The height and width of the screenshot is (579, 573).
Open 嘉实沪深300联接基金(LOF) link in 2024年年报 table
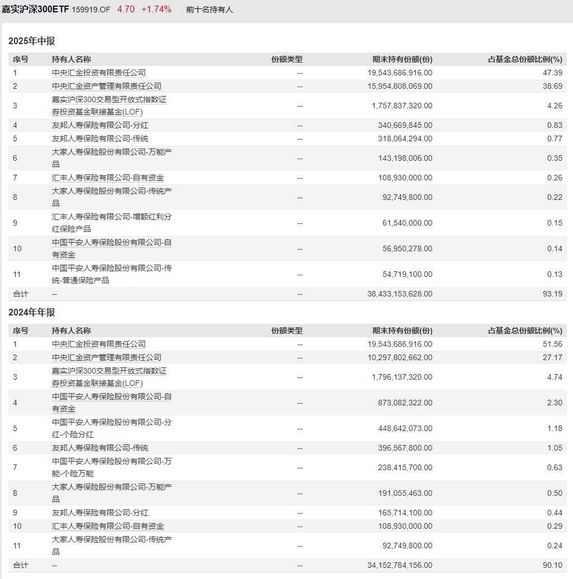[x=109, y=377]
